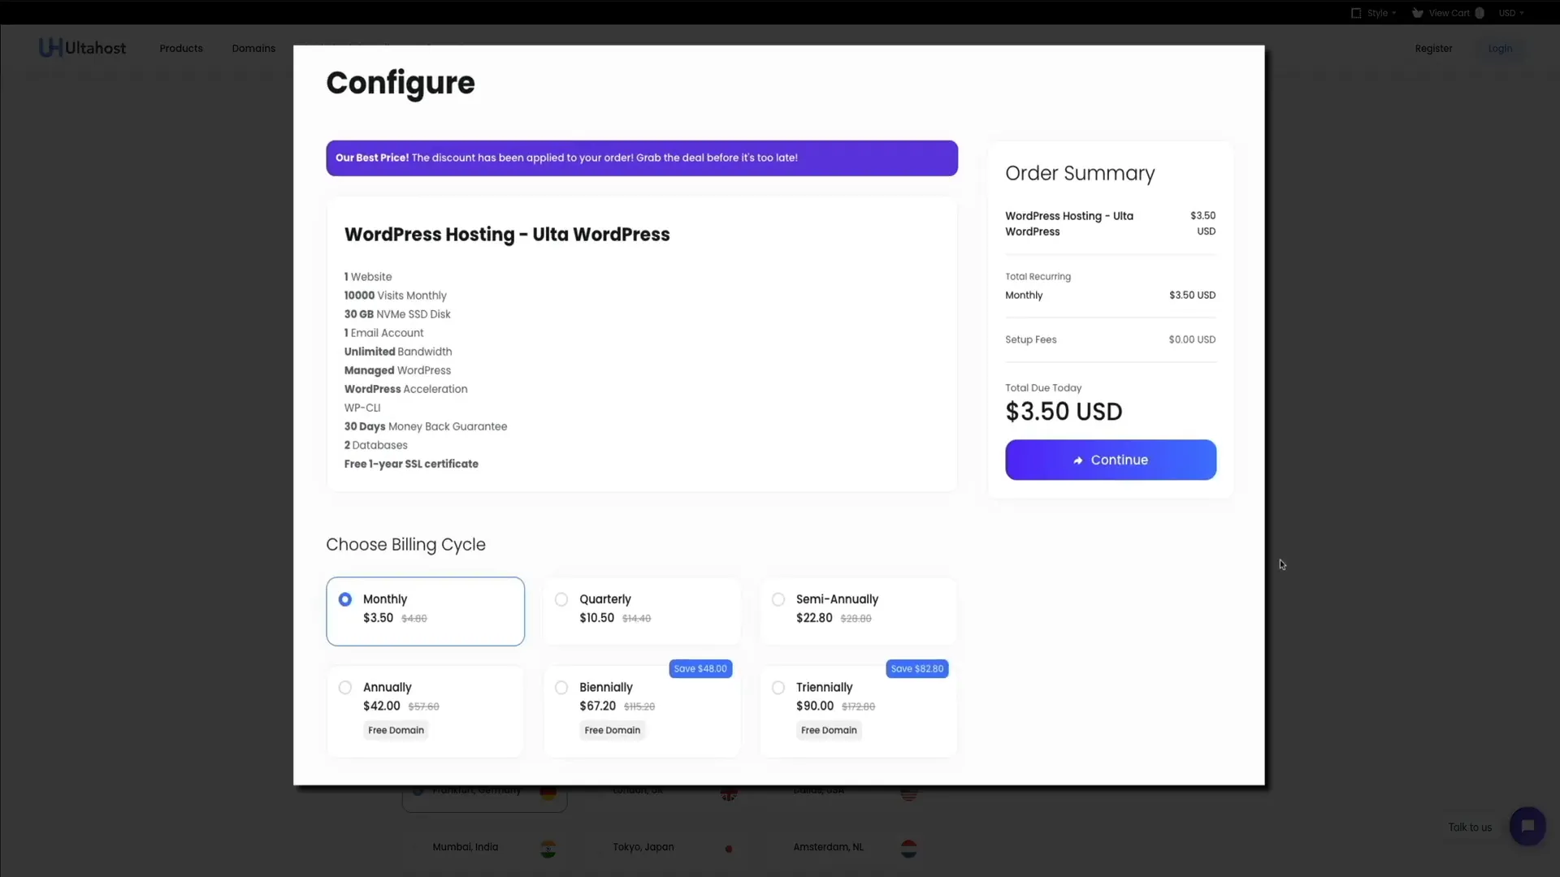
Task: Click the Style checkbox icon in top bar
Action: (x=1356, y=13)
